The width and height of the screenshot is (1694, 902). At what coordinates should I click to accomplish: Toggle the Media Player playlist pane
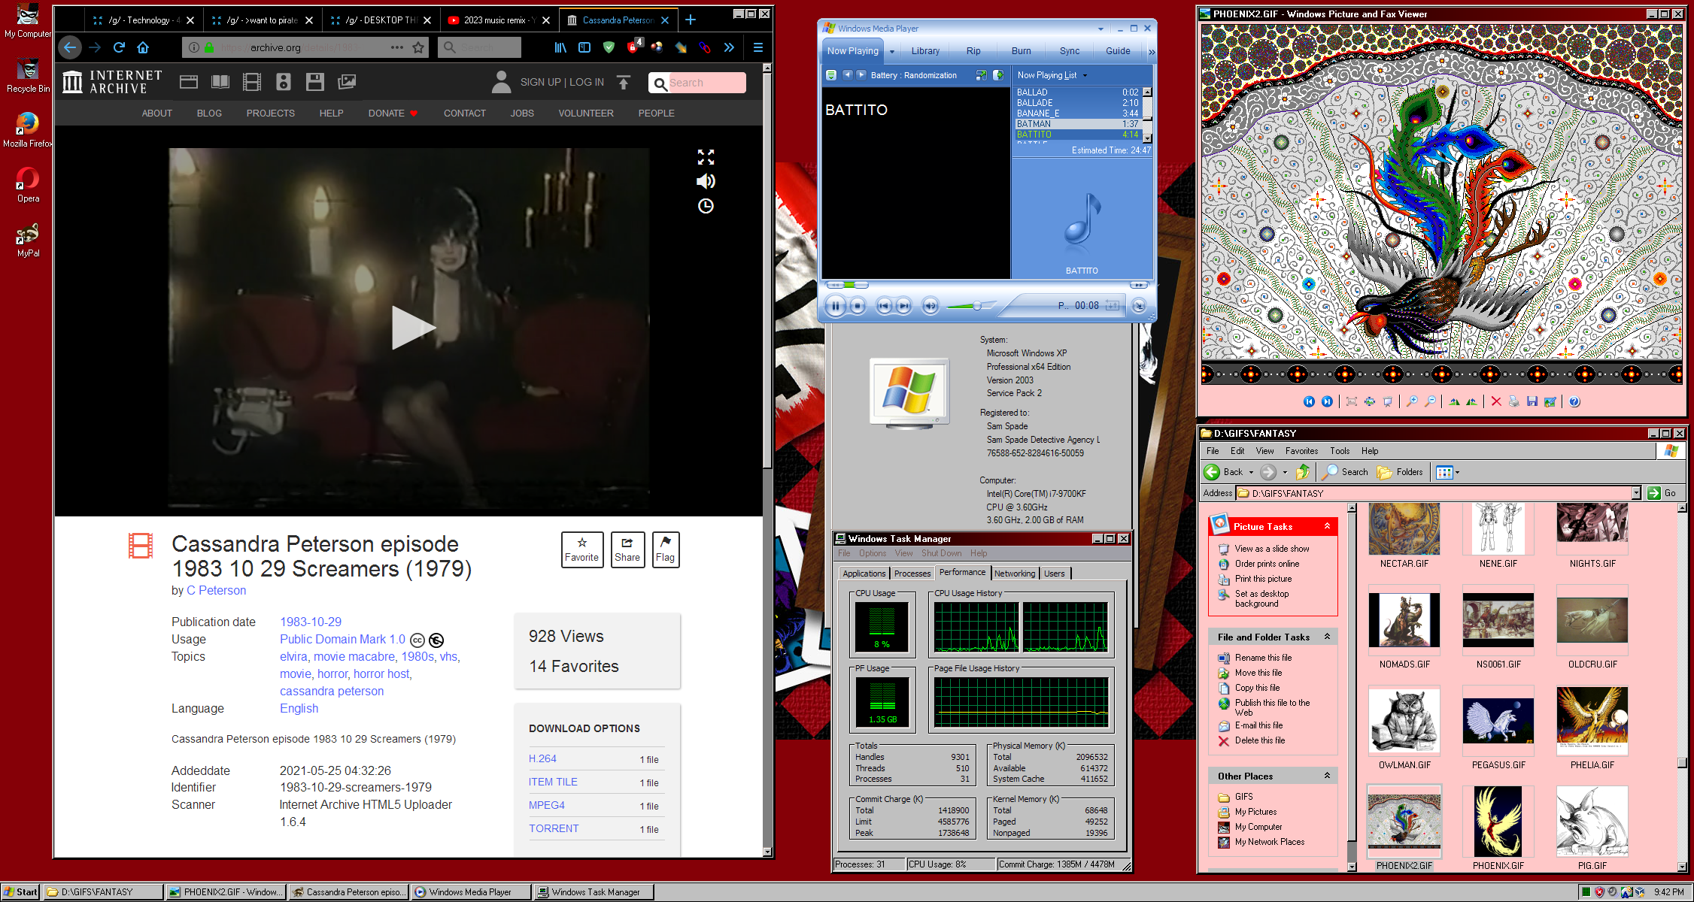pyautogui.click(x=998, y=75)
